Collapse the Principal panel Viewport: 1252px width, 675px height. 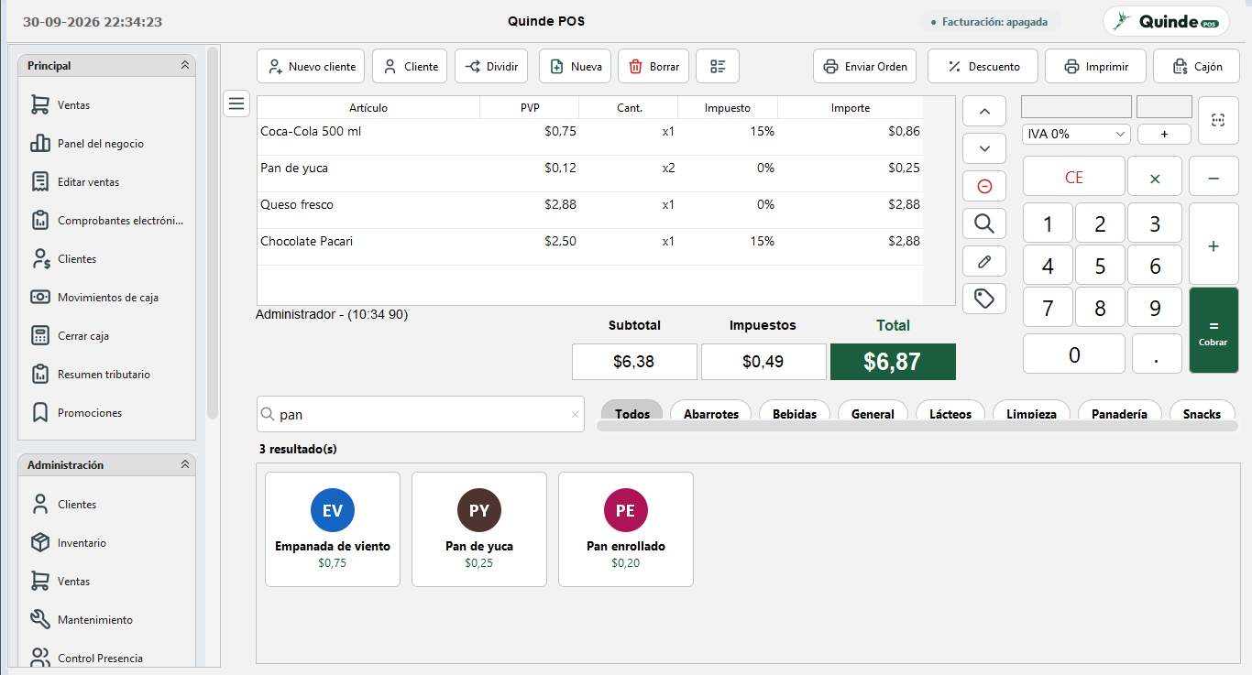pos(185,66)
